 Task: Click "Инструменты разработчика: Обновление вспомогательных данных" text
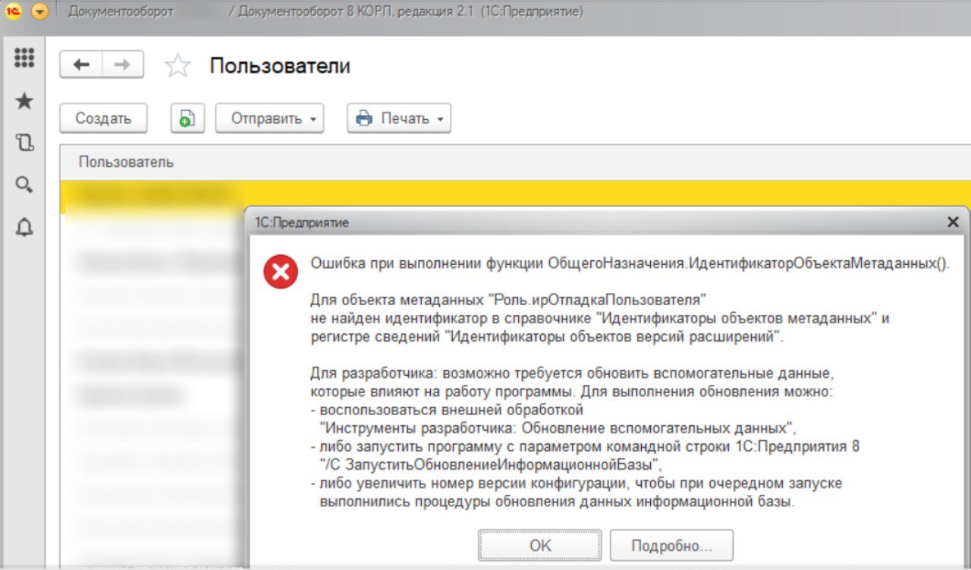pyautogui.click(x=558, y=427)
